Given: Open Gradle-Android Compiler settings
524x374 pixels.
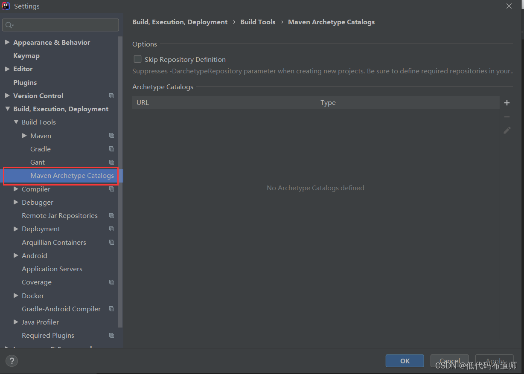Looking at the screenshot, I should (x=61, y=309).
